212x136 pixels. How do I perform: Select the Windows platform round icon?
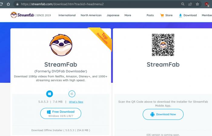pos(49,94)
